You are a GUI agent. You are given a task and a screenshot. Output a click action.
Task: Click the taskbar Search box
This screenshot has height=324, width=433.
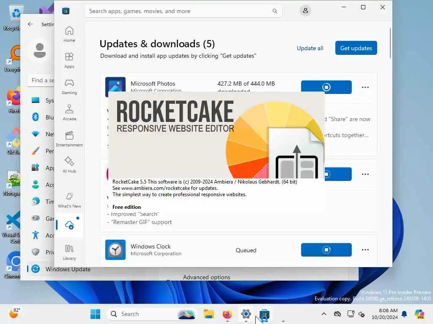(152, 314)
